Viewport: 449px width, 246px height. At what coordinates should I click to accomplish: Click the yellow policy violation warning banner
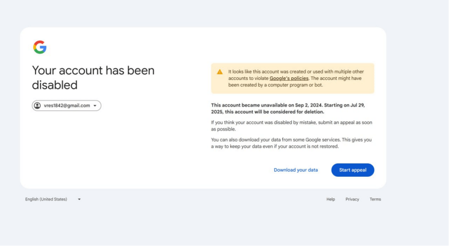(293, 78)
